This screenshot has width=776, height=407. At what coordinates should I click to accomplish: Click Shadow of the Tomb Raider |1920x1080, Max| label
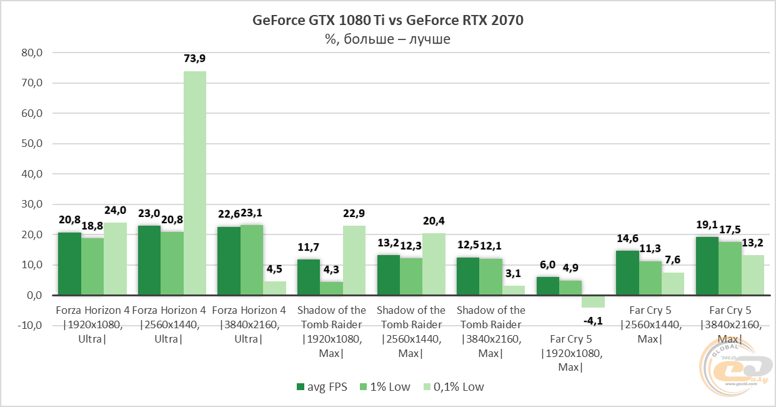point(332,332)
